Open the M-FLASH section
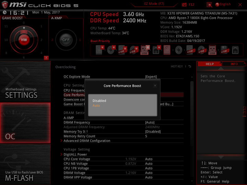Viewport: 247px width, 185px height. point(25,164)
